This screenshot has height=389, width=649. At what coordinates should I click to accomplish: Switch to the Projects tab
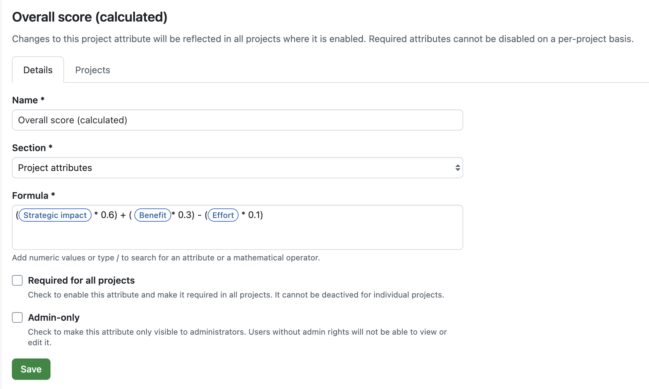pos(92,70)
